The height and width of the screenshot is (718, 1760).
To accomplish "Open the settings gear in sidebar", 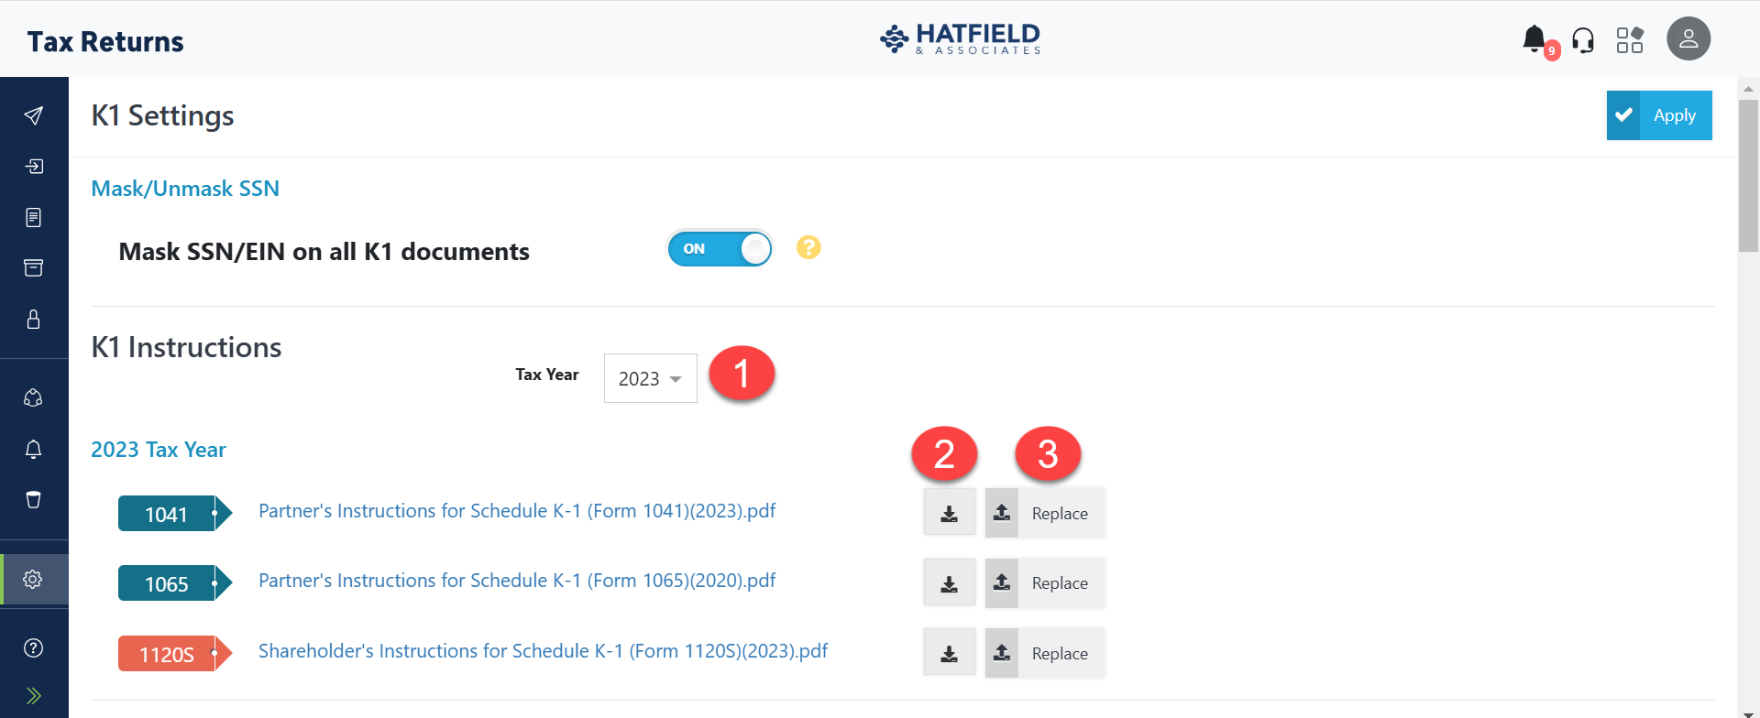I will coord(33,579).
